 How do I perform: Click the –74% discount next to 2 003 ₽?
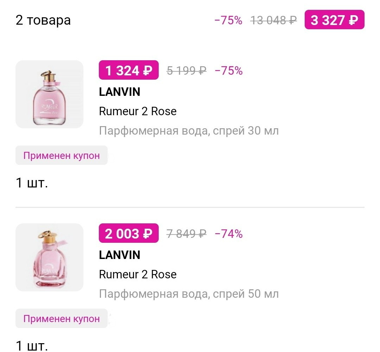point(229,233)
